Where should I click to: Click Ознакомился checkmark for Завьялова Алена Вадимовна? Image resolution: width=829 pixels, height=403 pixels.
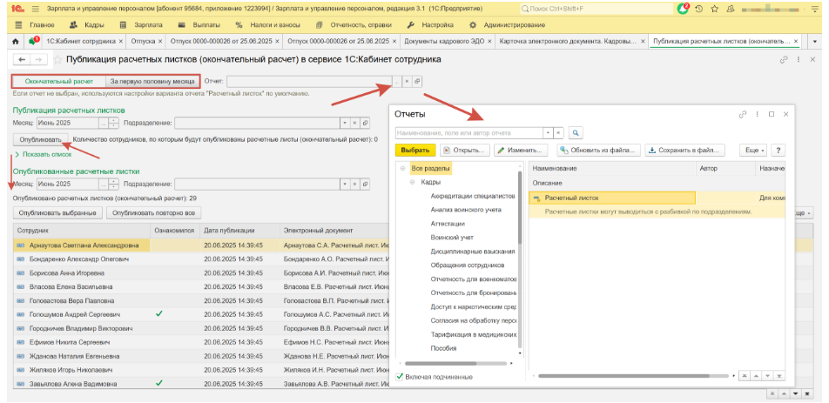159,382
